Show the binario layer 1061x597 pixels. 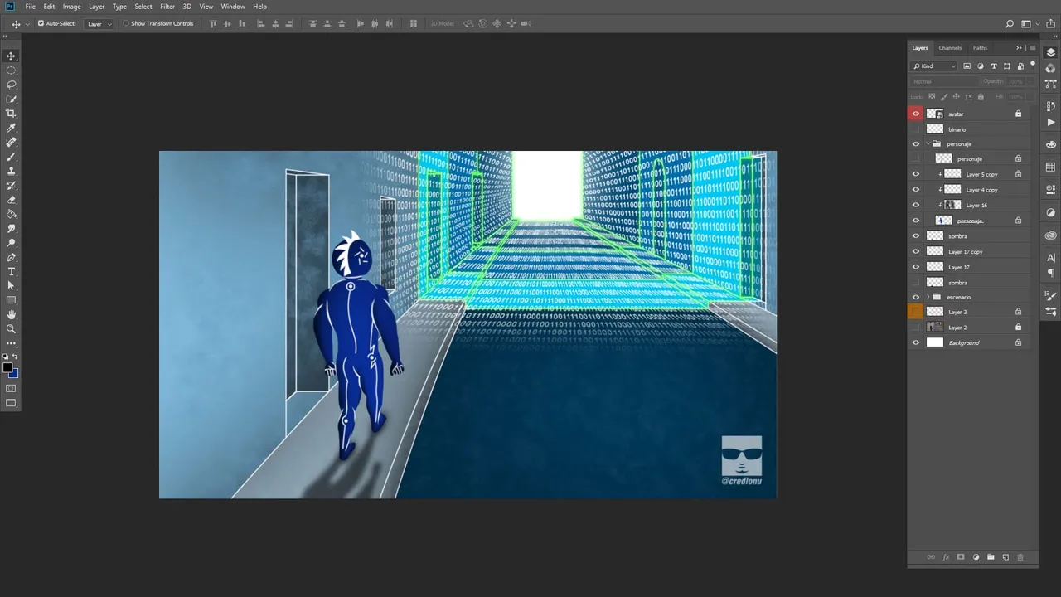click(x=916, y=129)
